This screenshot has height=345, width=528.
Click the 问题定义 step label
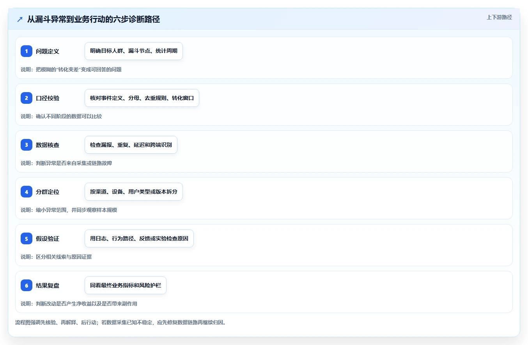tap(48, 51)
